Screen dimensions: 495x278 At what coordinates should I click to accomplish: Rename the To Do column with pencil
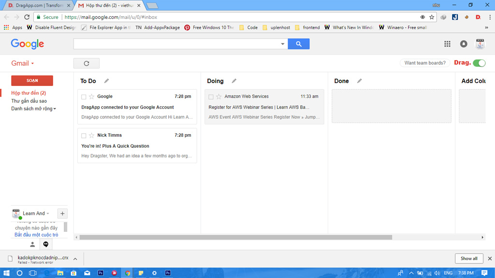point(107,81)
